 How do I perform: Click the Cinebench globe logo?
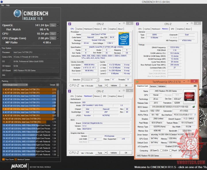[18, 14]
